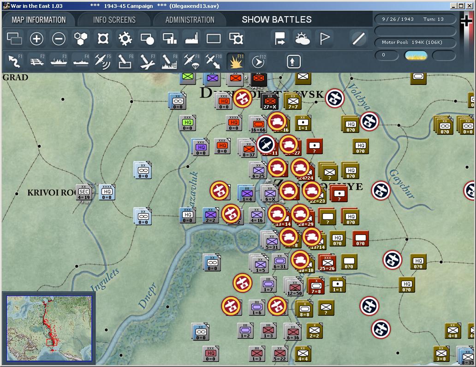Click the flag with arrow icon

pyautogui.click(x=280, y=39)
